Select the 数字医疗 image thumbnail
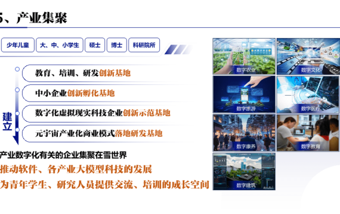 (308, 95)
